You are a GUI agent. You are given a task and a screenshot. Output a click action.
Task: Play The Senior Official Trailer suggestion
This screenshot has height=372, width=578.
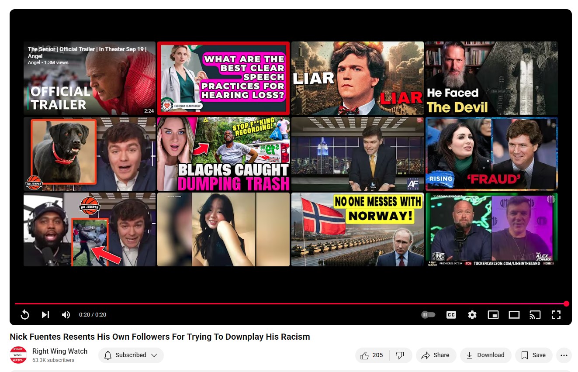pyautogui.click(x=90, y=78)
